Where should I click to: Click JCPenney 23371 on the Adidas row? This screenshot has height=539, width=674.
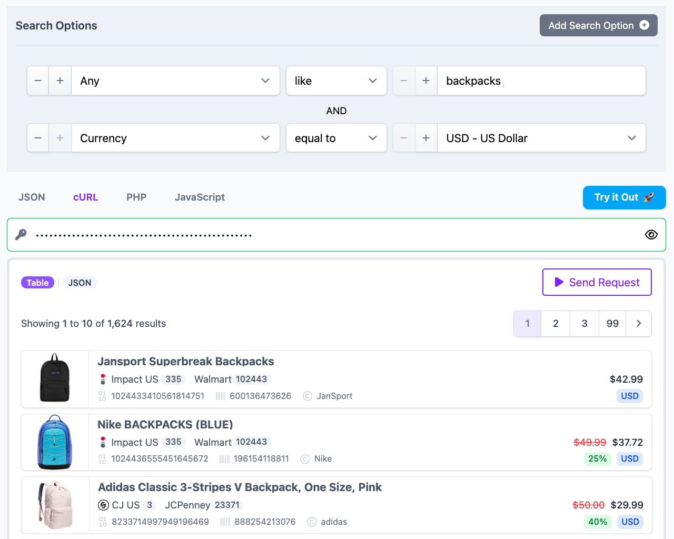tap(204, 505)
